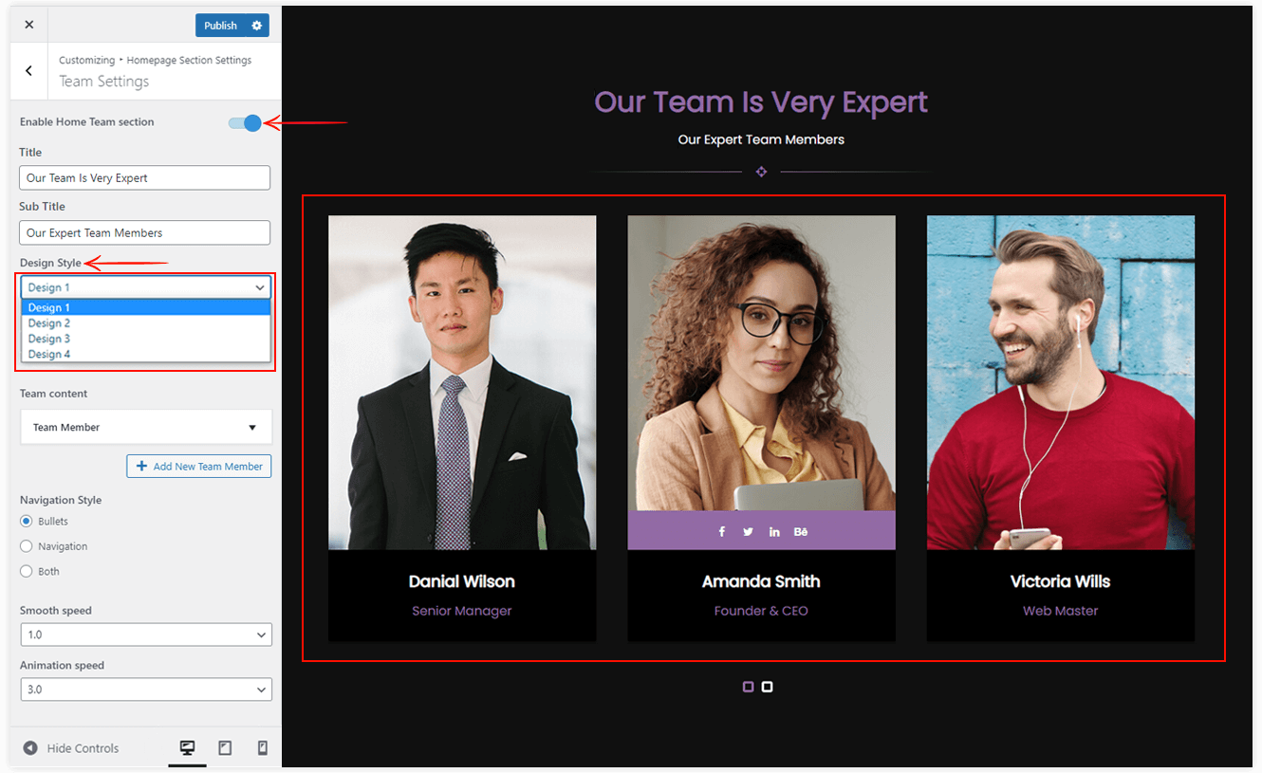Image resolution: width=1262 pixels, height=773 pixels.
Task: Click the Hide Controls arrow icon
Action: [30, 748]
